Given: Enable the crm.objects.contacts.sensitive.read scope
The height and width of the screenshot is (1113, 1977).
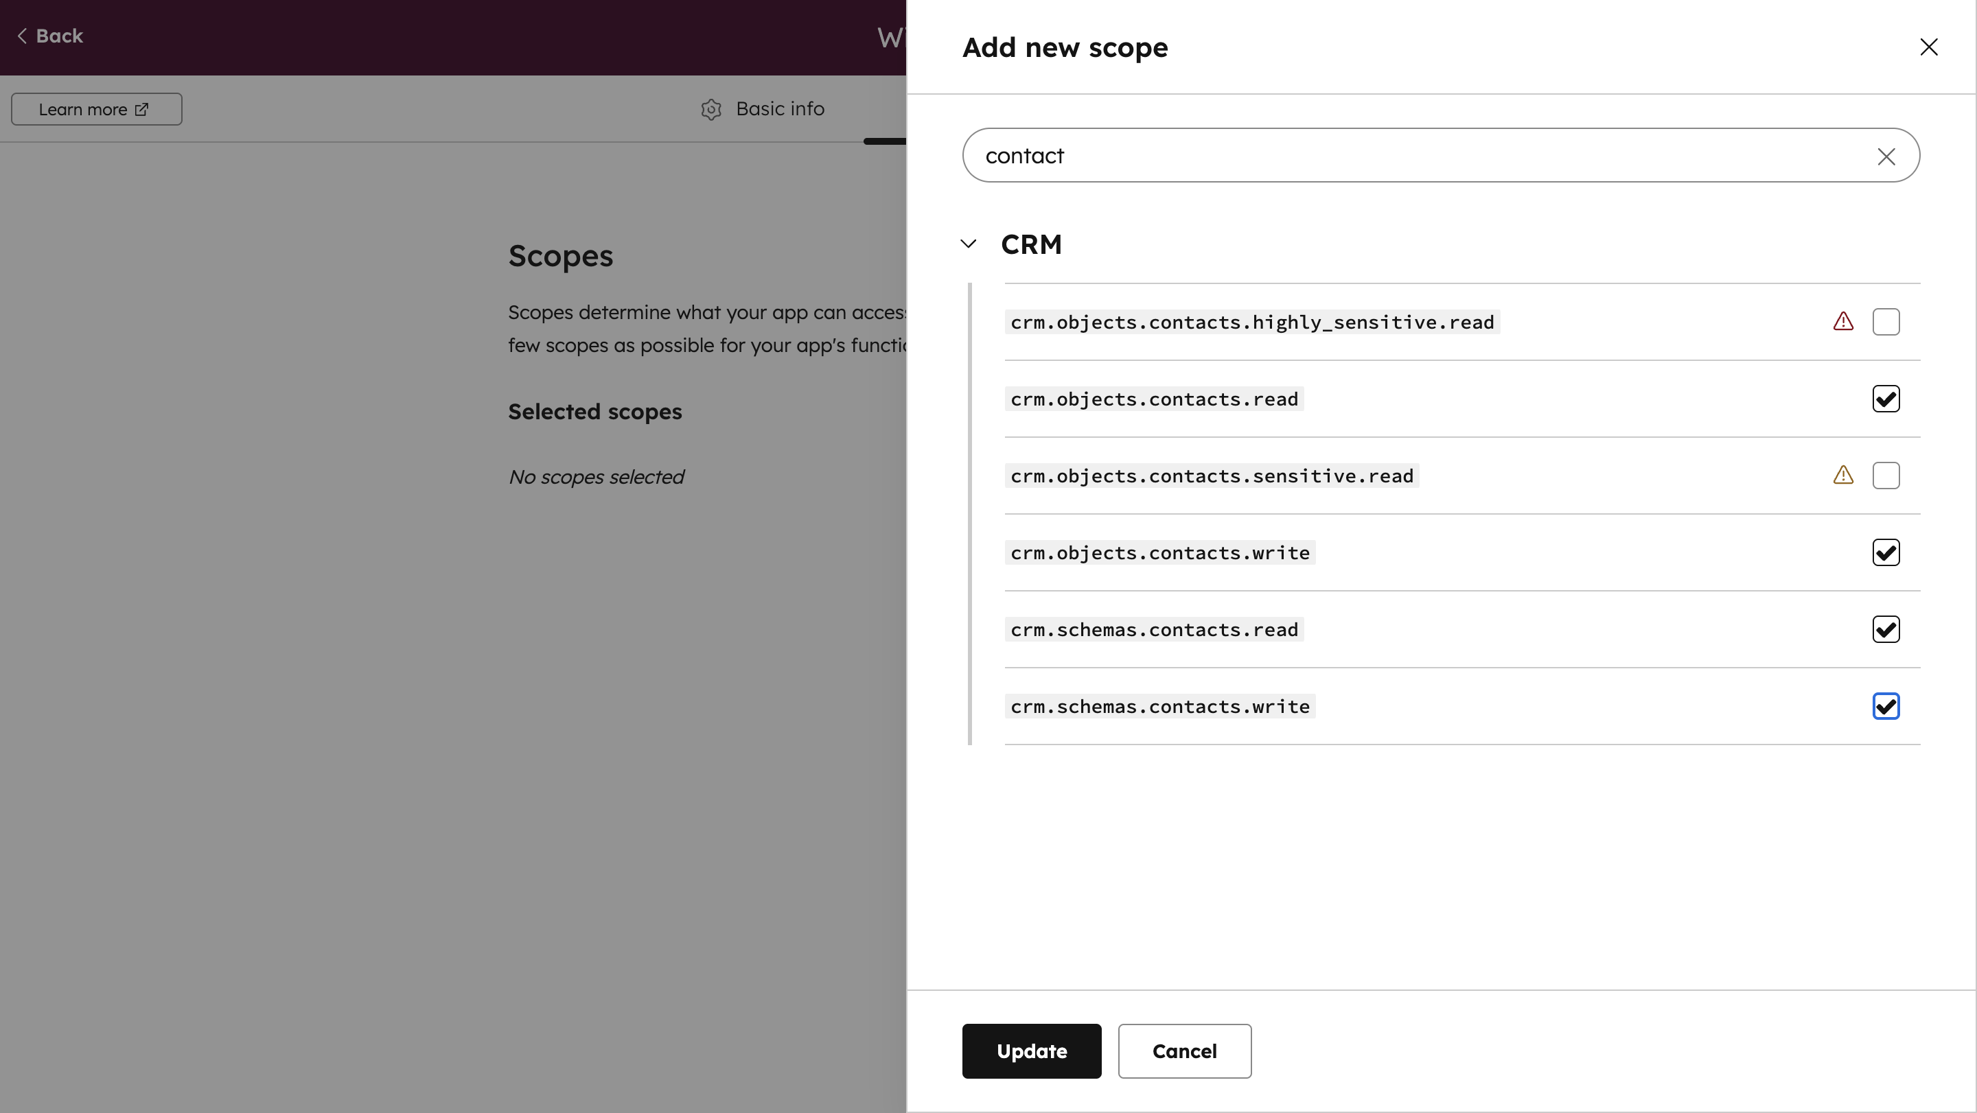Looking at the screenshot, I should [x=1886, y=476].
